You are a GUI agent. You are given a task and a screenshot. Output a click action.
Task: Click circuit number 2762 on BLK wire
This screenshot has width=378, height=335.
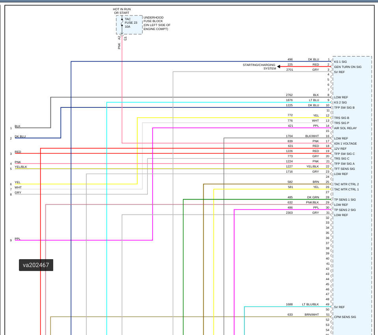tap(289, 95)
